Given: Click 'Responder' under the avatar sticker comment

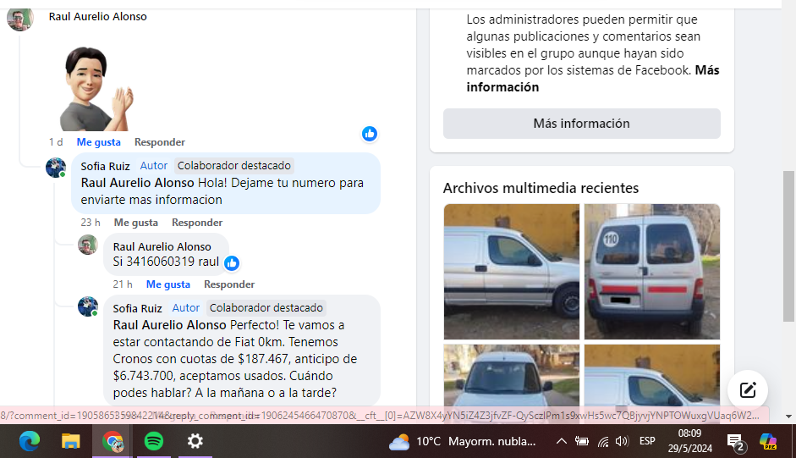Looking at the screenshot, I should (159, 142).
